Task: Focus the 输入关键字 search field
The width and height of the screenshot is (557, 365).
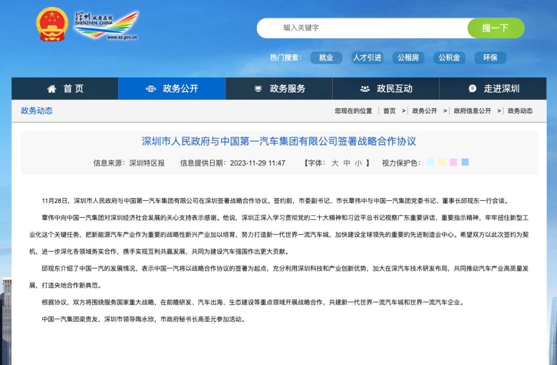Action: pos(363,28)
